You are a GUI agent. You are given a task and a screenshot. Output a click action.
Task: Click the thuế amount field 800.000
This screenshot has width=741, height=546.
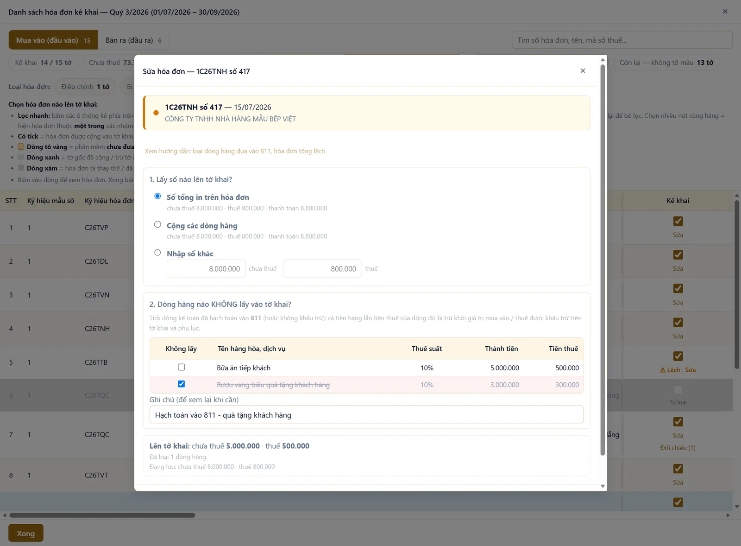[x=322, y=268]
